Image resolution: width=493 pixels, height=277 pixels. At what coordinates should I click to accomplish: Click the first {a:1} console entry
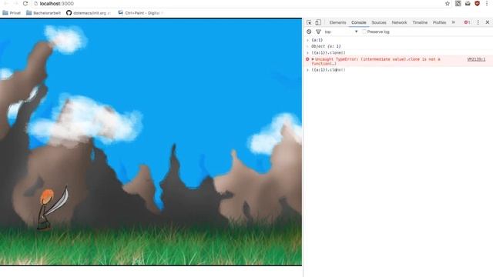tap(317, 40)
